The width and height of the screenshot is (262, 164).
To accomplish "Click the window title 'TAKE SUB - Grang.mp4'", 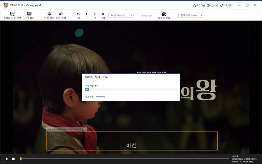I will point(26,5).
